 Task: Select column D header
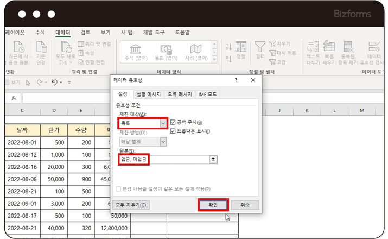click(x=54, y=110)
